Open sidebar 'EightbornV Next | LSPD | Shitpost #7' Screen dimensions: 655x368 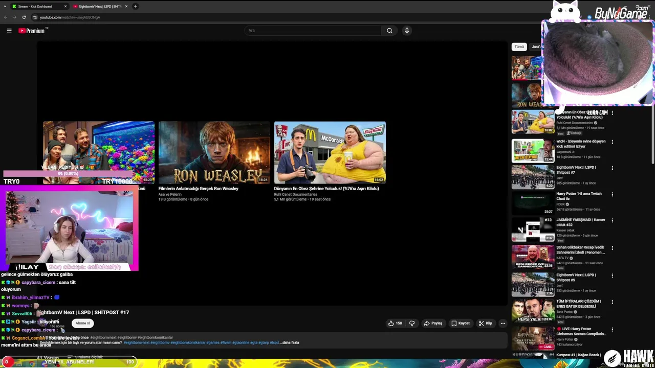pos(576,170)
